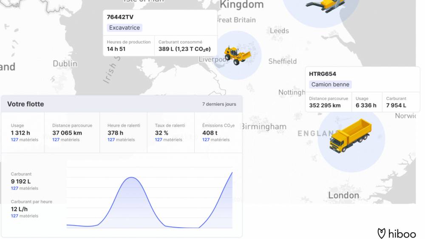Click 127 matériels under Émissions CO₂e

click(215, 140)
